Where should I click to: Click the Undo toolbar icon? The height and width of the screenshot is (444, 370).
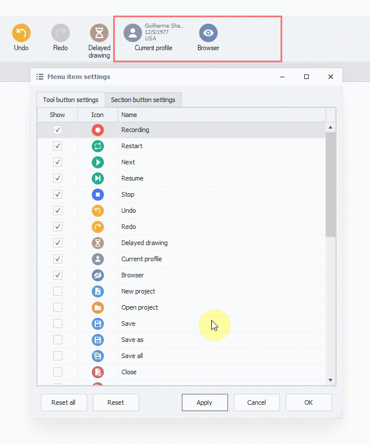21,32
